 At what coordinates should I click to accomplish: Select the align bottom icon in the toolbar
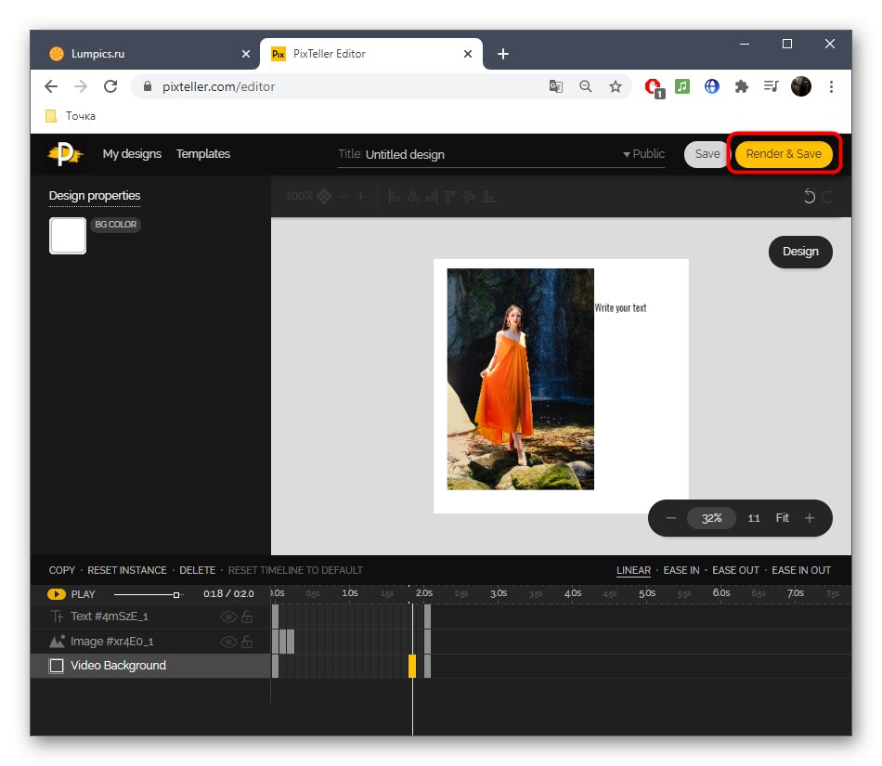pyautogui.click(x=487, y=197)
